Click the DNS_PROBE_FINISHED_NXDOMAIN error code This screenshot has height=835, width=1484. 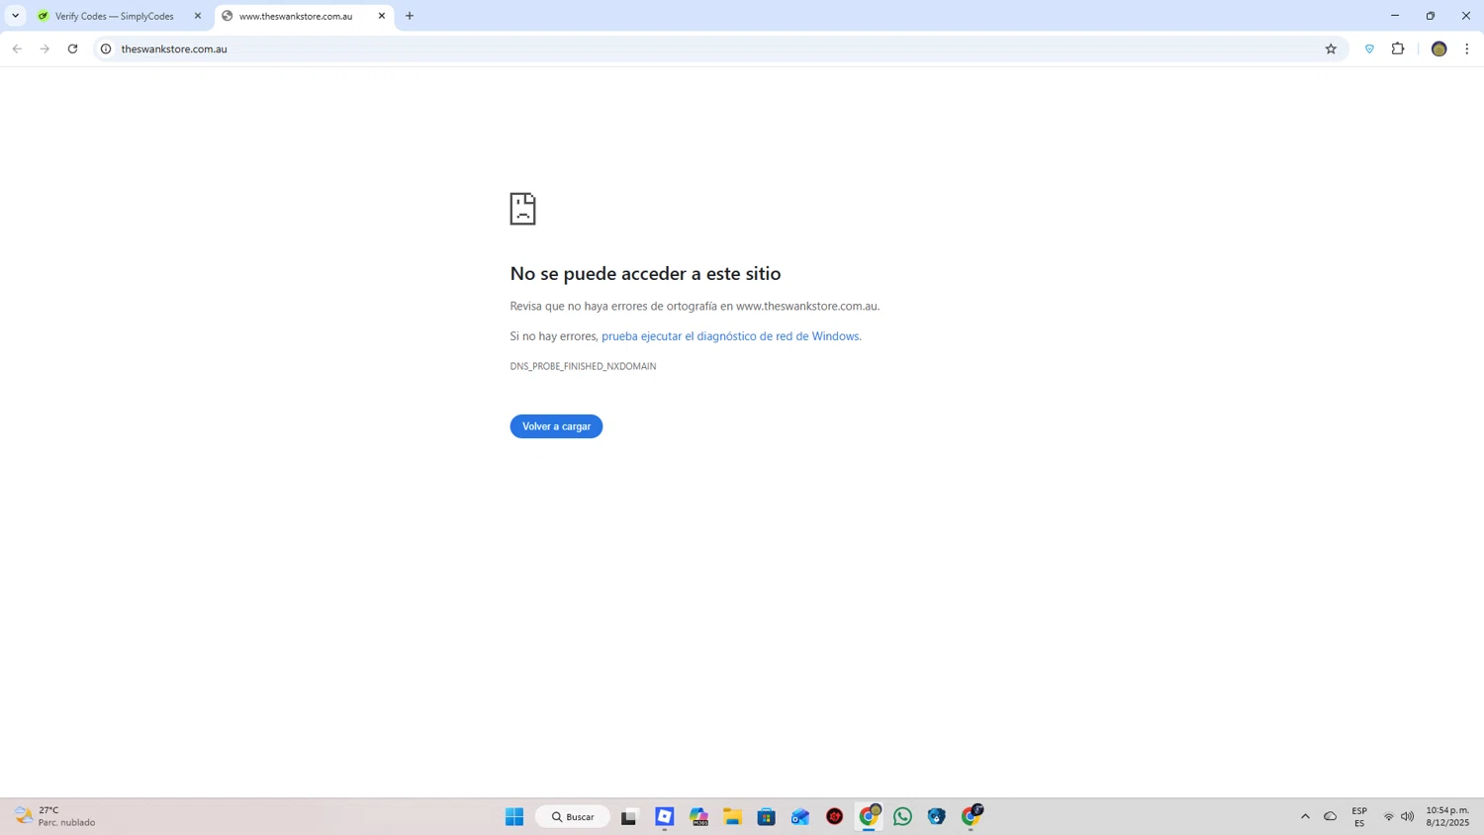[x=583, y=366]
